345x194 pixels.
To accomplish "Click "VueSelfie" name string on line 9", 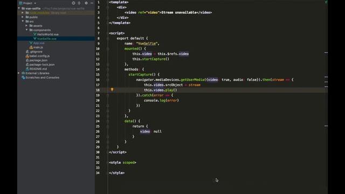I will [x=147, y=44].
